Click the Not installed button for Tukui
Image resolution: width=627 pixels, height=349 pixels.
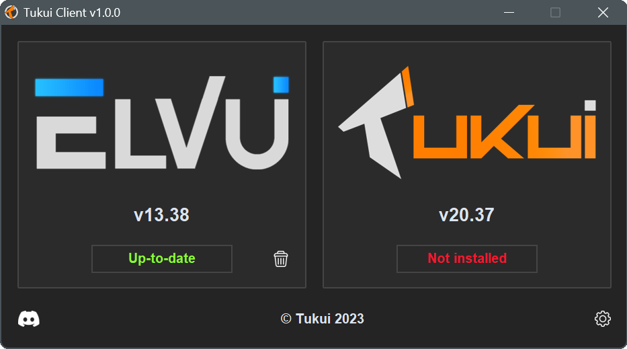(467, 258)
